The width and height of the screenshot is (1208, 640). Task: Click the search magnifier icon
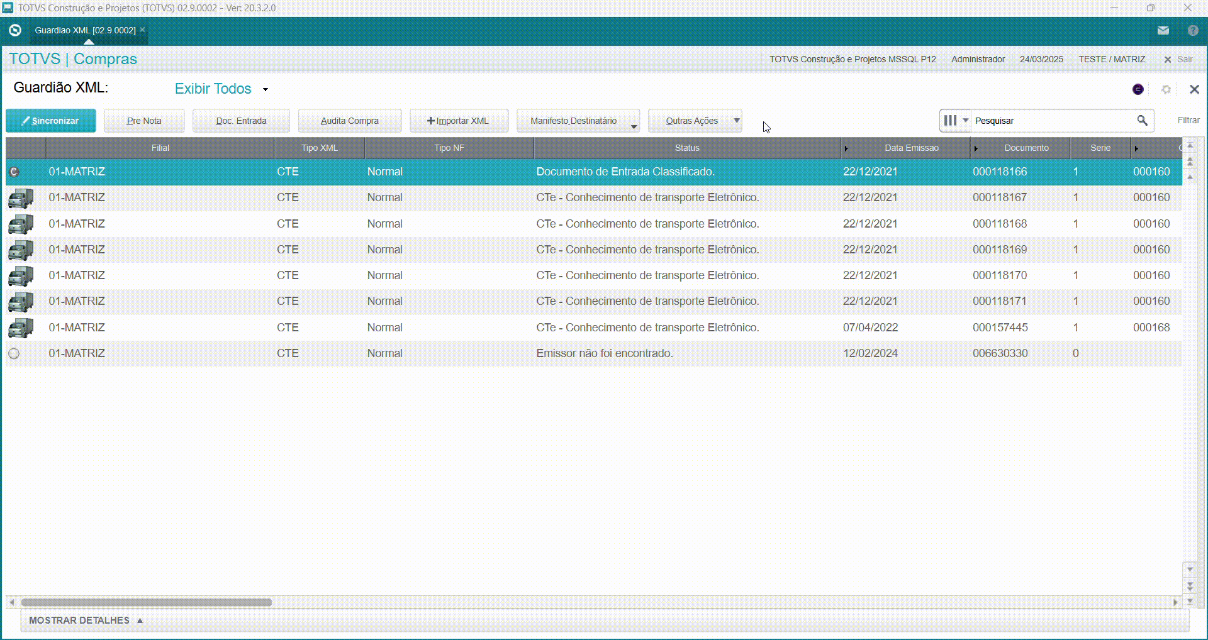pyautogui.click(x=1142, y=120)
